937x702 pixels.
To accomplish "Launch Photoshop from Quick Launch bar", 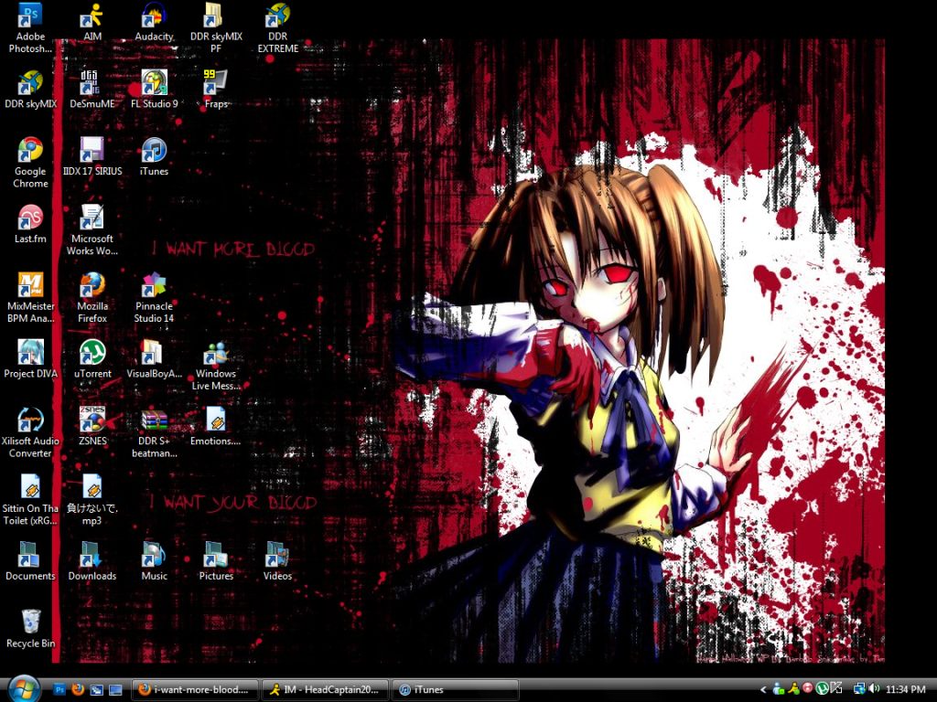I will pos(59,690).
